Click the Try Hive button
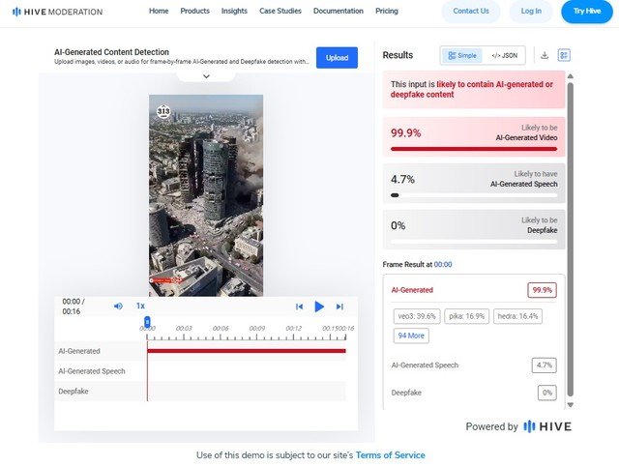The image size is (619, 467). [x=586, y=12]
